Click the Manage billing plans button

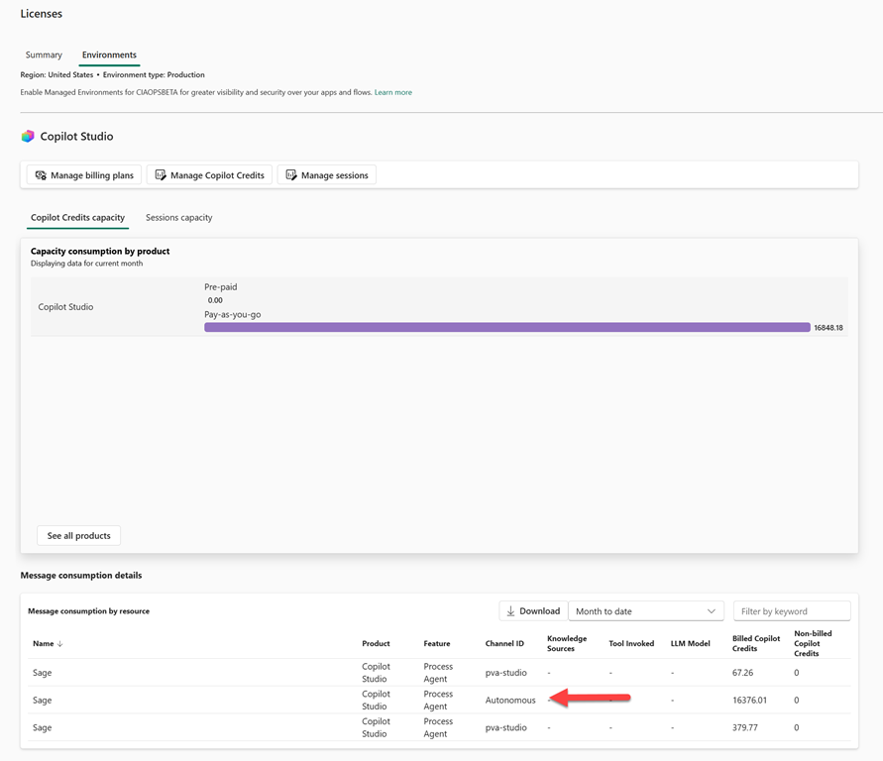pos(84,175)
